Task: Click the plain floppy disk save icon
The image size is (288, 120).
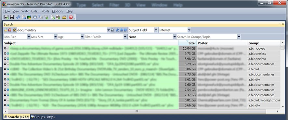Action: click(x=12, y=17)
